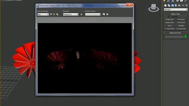This screenshot has height=106, width=189.
Task: Click the Target Spot button
Action: click(170, 19)
